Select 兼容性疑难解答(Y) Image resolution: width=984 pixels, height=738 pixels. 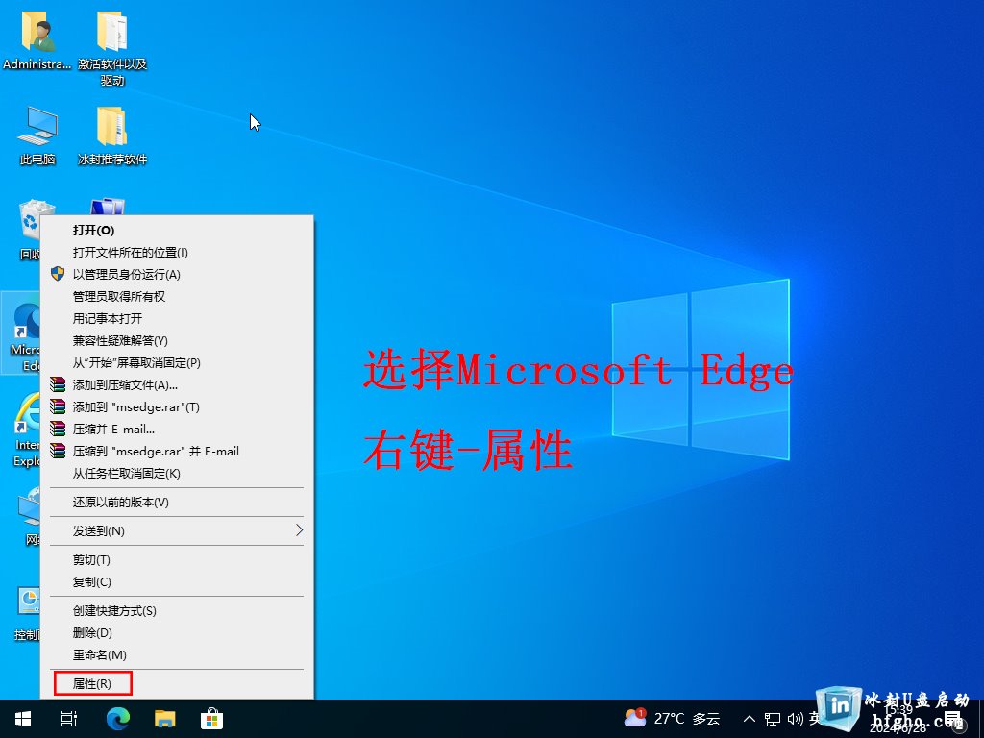[x=177, y=341]
